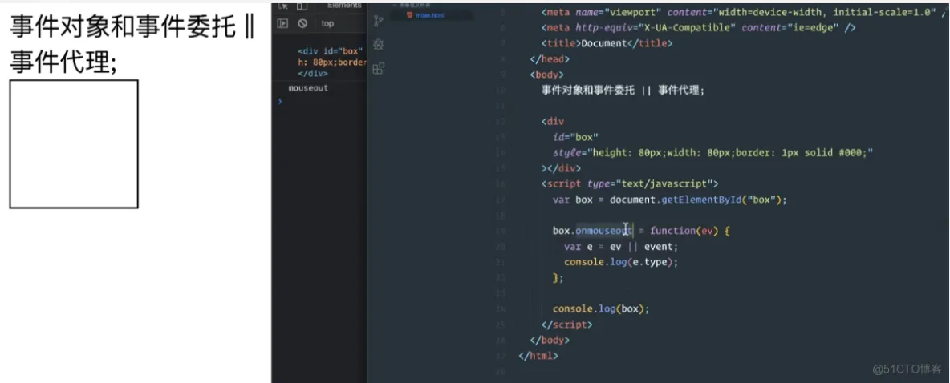This screenshot has width=950, height=383.
Task: Click the closing '</html>' tag line
Action: click(x=538, y=356)
